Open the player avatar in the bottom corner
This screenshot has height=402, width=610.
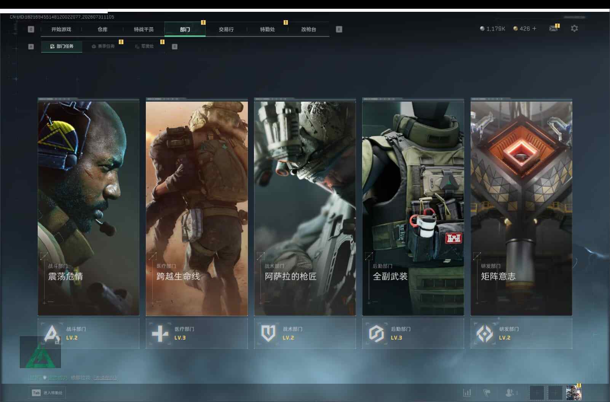coord(573,392)
